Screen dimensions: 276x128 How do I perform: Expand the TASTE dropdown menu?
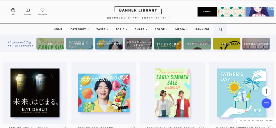pos(102,29)
